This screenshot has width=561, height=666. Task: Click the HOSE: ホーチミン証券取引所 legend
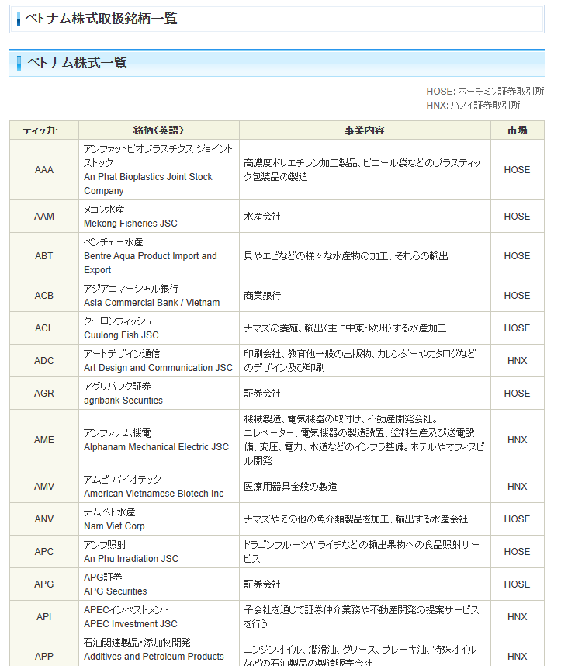point(485,92)
